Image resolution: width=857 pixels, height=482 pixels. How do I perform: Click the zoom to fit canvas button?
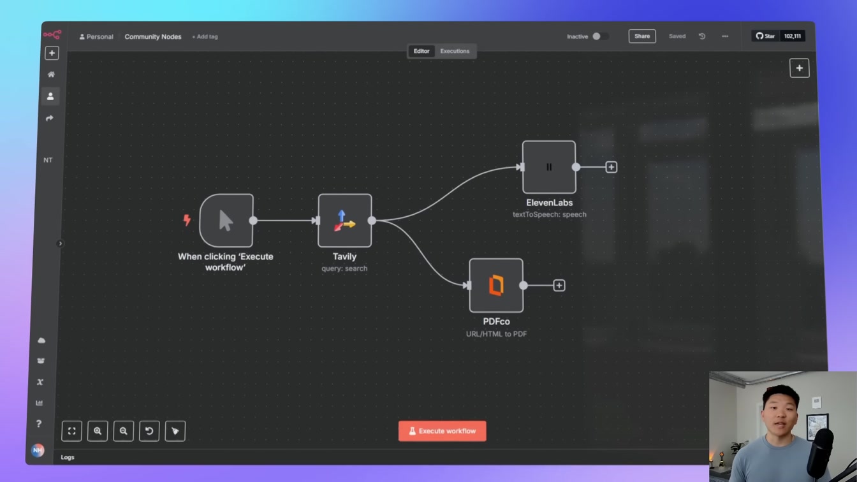pyautogui.click(x=71, y=431)
